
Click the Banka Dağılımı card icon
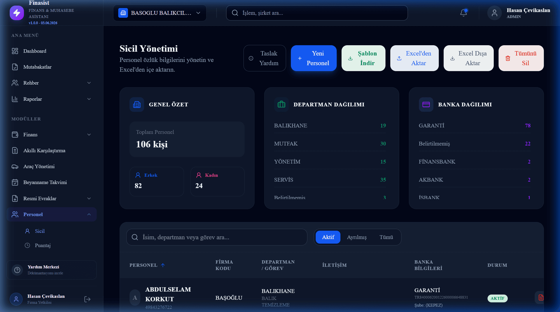426,104
